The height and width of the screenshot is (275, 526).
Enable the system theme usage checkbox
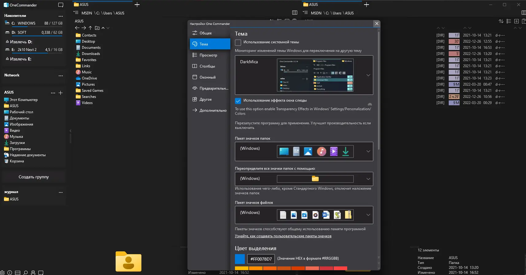(x=238, y=42)
